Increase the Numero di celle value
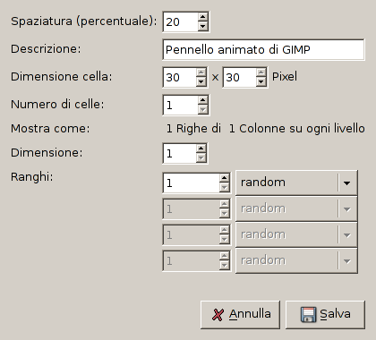Image resolution: width=376 pixels, height=340 pixels. pos(203,100)
